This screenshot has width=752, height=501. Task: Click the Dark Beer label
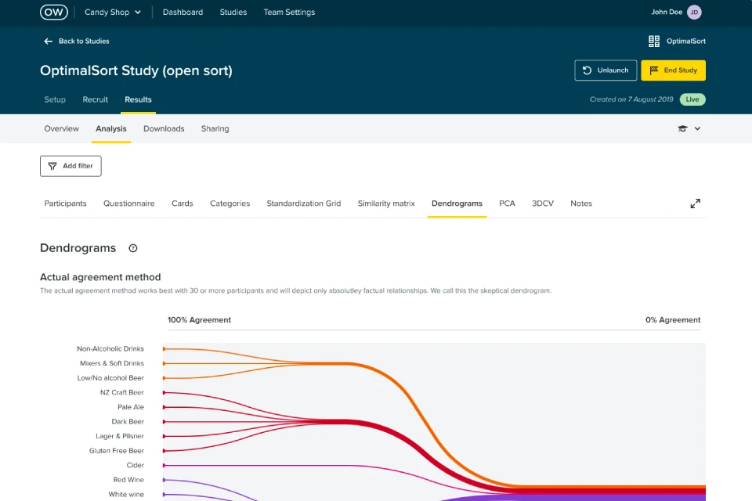(x=128, y=421)
